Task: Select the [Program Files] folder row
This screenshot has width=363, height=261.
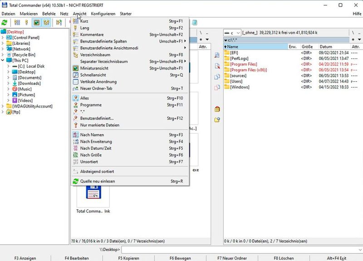Action: pos(293,64)
